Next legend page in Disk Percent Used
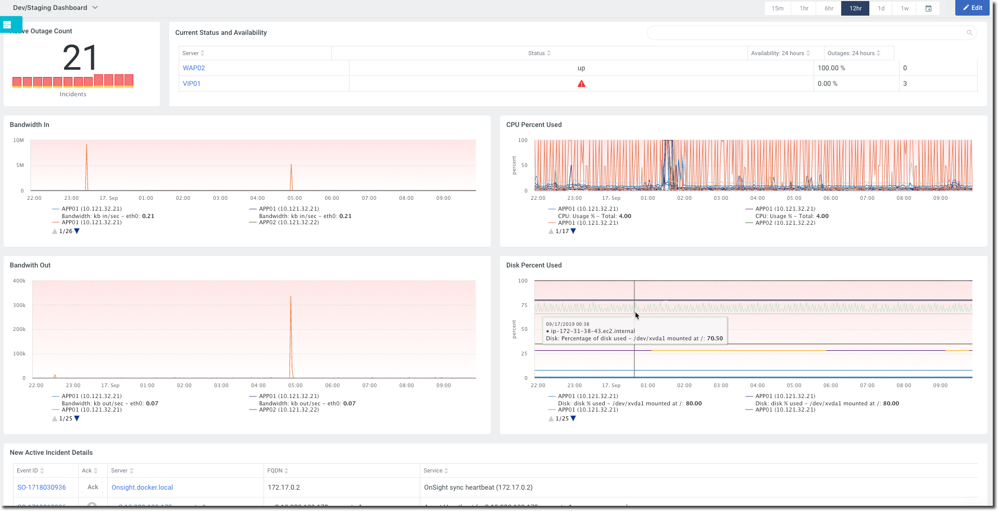Screen dimensions: 998x511 pyautogui.click(x=573, y=418)
